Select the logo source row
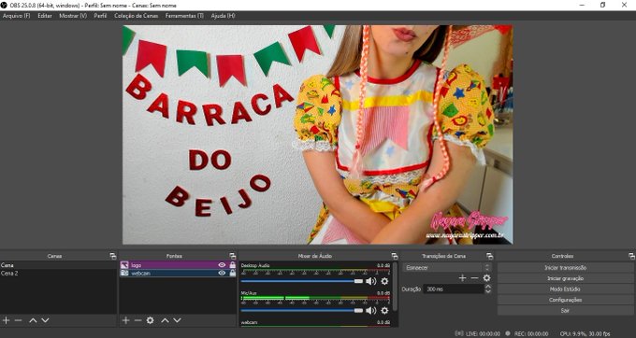This screenshot has height=338, width=636. [x=178, y=265]
